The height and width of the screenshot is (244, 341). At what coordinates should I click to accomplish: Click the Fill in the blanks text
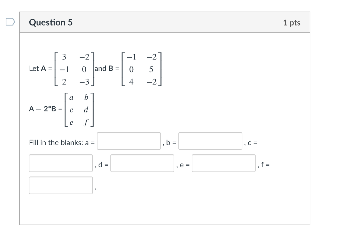tap(56, 142)
